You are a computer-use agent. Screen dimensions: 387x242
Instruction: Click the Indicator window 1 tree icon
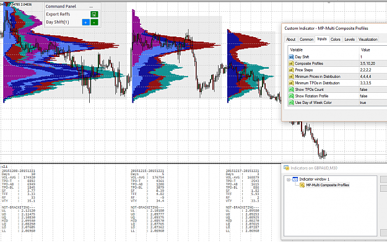pyautogui.click(x=295, y=179)
